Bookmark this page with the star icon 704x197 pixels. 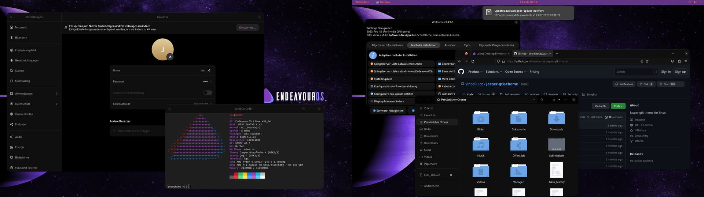click(647, 61)
